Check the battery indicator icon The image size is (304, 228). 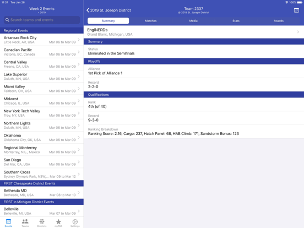(x=300, y=2)
